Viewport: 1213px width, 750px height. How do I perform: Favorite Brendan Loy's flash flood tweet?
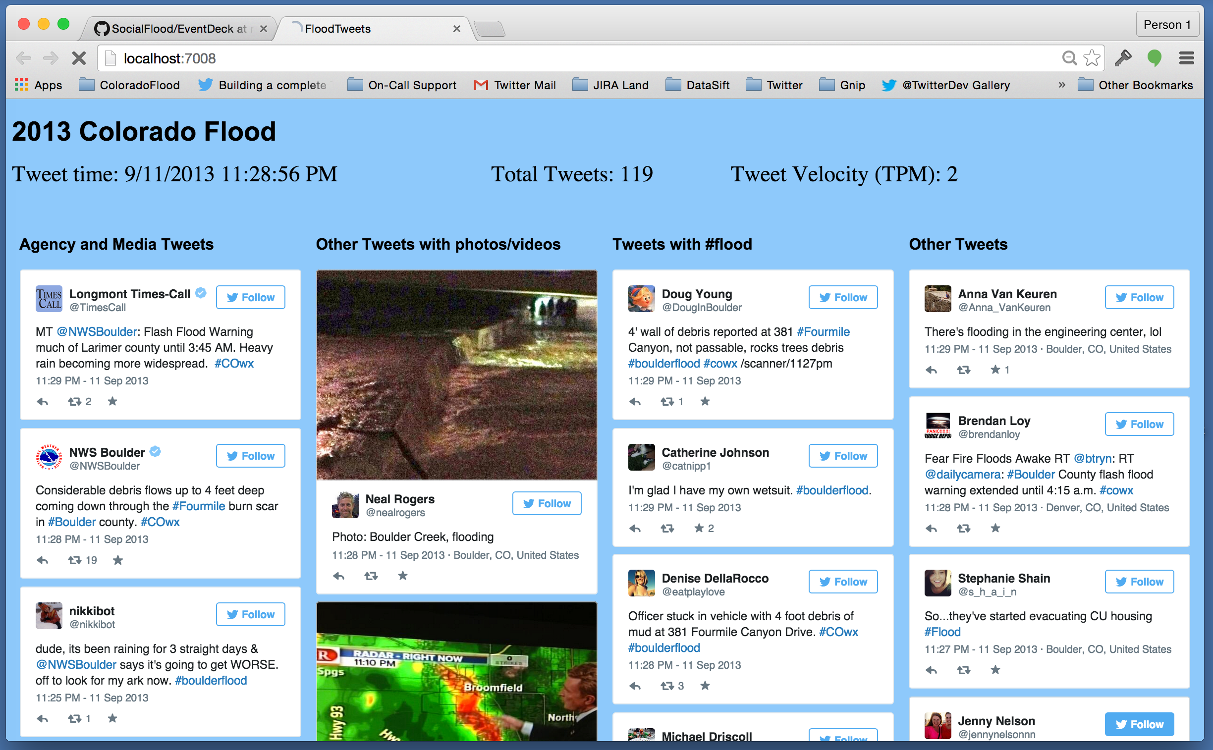coord(995,528)
